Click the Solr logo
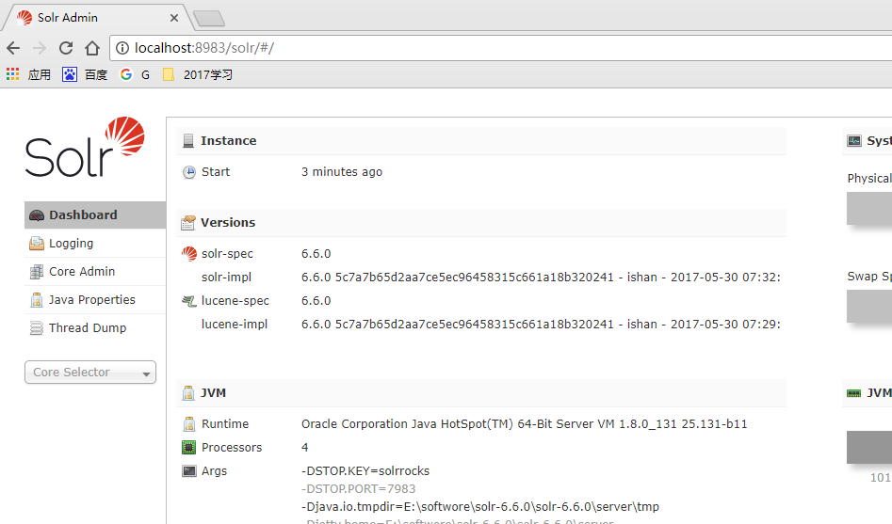Viewport: 892px width, 524px height. pyautogui.click(x=85, y=148)
